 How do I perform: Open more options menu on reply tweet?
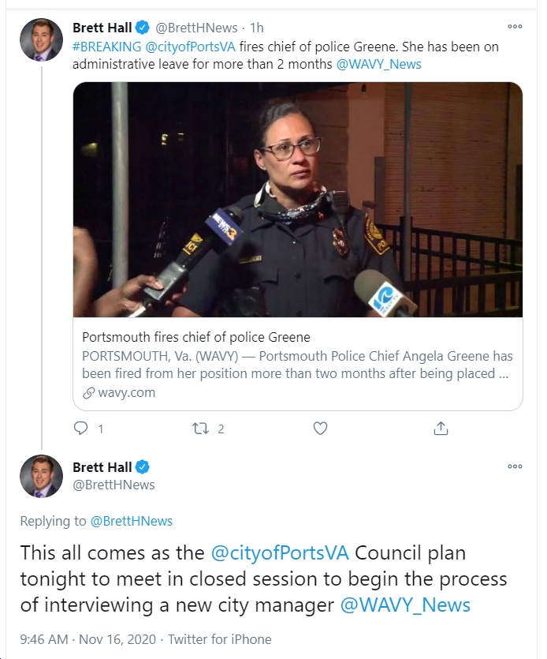point(515,466)
